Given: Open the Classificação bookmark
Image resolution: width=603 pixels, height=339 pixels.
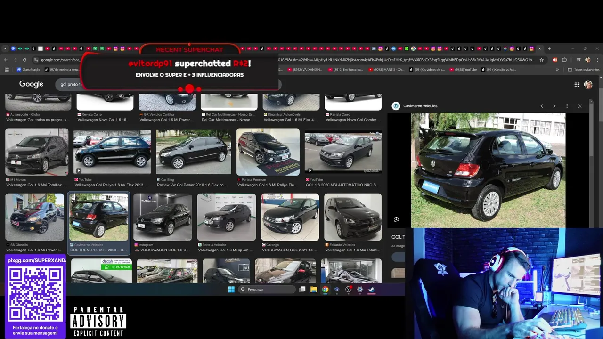Looking at the screenshot, I should [x=28, y=70].
